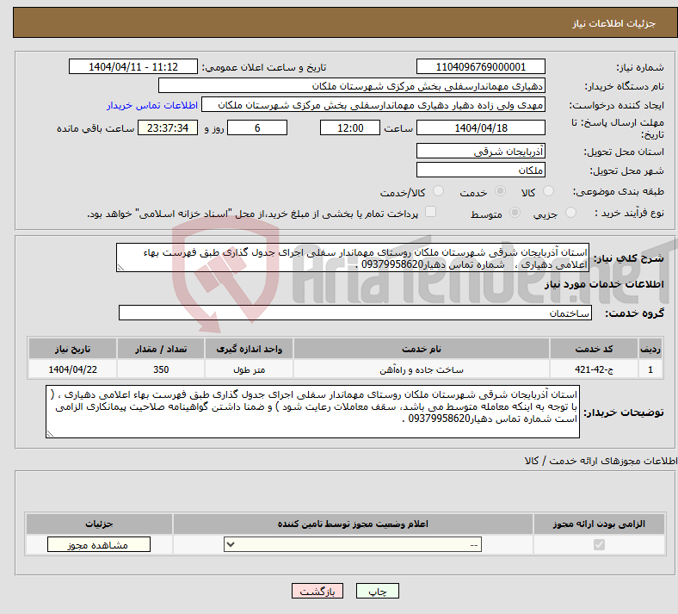
Task: Click buyer organization name field
Action: click(352, 85)
